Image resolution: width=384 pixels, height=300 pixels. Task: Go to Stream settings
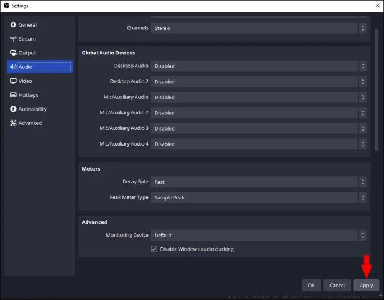pyautogui.click(x=40, y=39)
